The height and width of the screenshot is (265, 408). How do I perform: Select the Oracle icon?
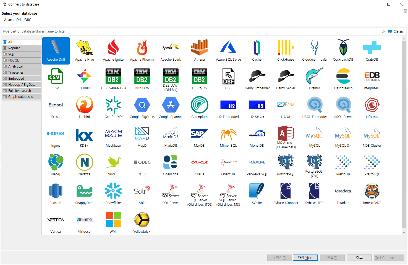199,162
